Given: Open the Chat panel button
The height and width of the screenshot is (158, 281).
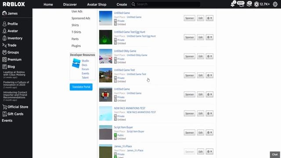Looking at the screenshot, I should (275, 154).
